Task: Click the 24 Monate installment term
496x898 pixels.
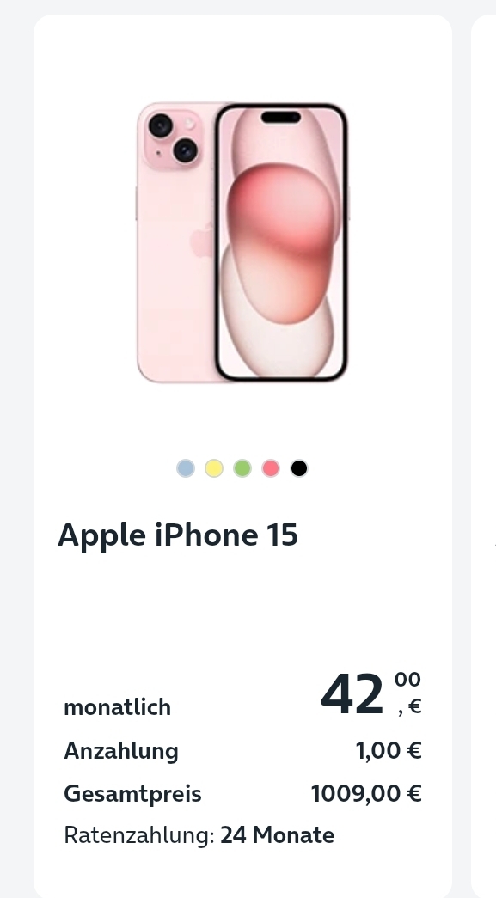Action: click(x=277, y=835)
